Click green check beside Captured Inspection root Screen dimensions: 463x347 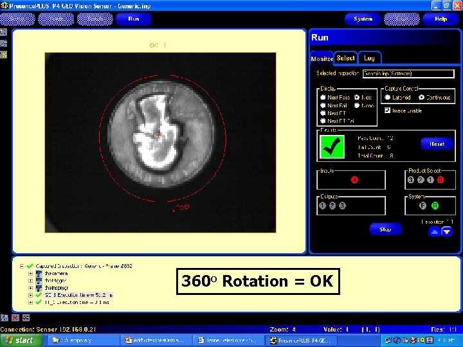pos(30,266)
